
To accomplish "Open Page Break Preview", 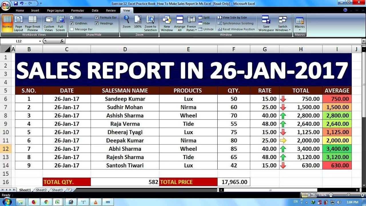I will [33, 23].
